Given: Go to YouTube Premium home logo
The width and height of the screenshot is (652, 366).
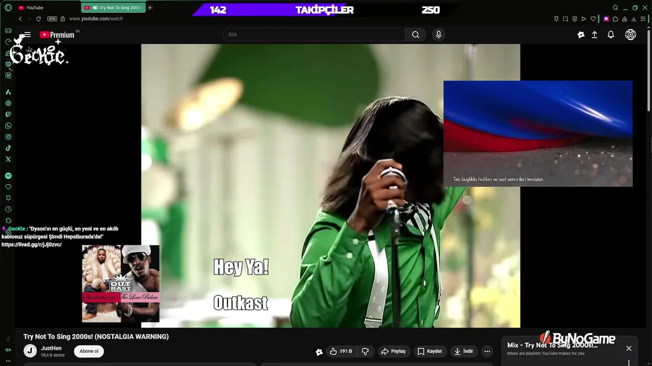Looking at the screenshot, I should pyautogui.click(x=57, y=35).
